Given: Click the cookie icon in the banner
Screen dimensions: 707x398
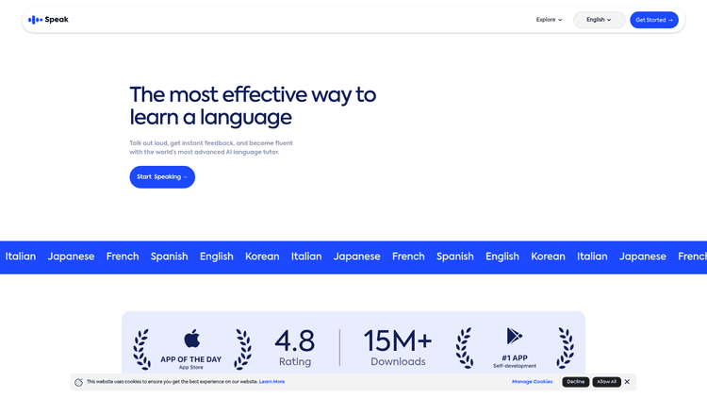Looking at the screenshot, I should [x=78, y=382].
